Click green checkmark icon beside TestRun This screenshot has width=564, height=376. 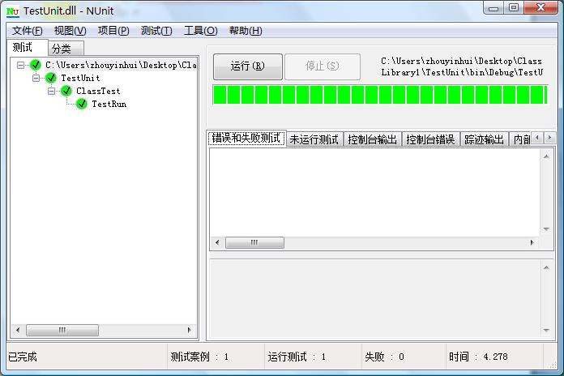[82, 104]
